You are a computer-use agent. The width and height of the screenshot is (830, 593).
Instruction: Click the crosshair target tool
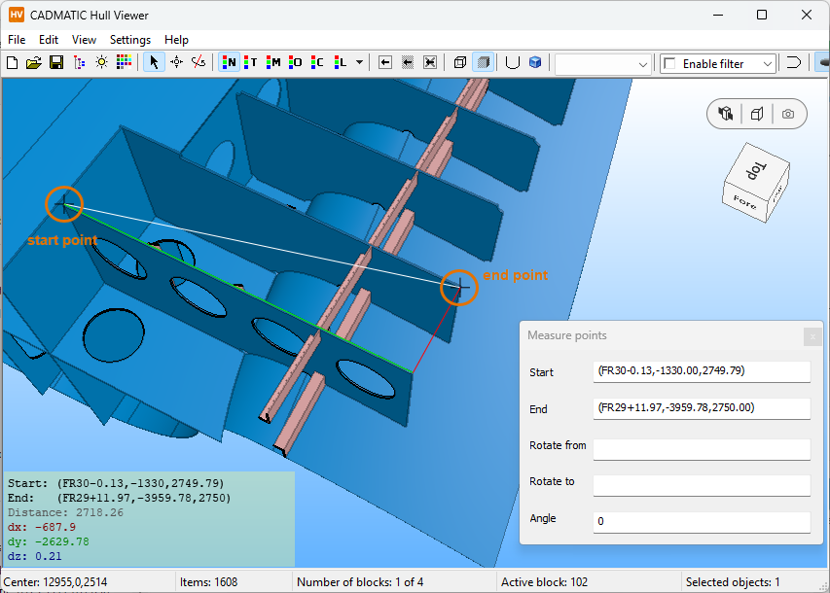(x=176, y=62)
